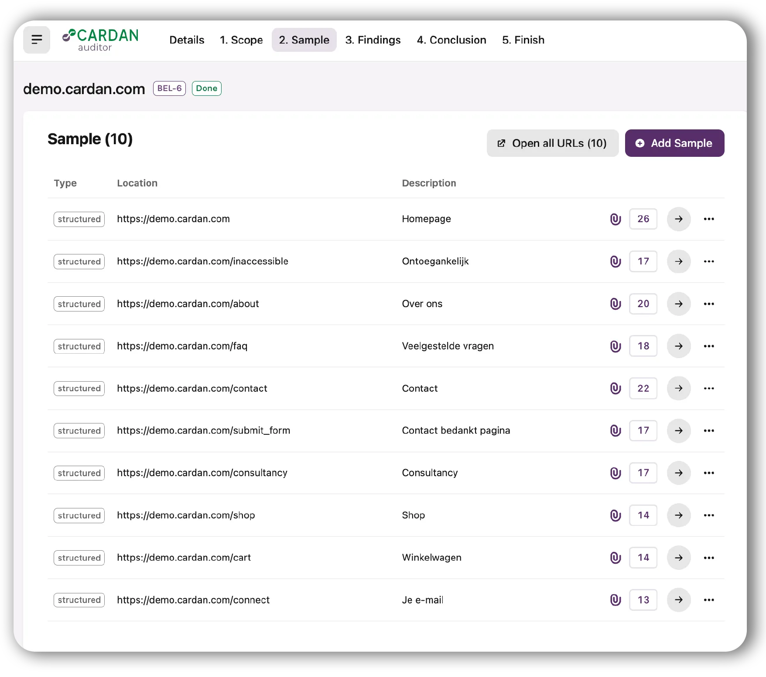Screen dimensions: 766x677
Task: Open Winkelwagen sample using arrow button
Action: click(x=679, y=558)
